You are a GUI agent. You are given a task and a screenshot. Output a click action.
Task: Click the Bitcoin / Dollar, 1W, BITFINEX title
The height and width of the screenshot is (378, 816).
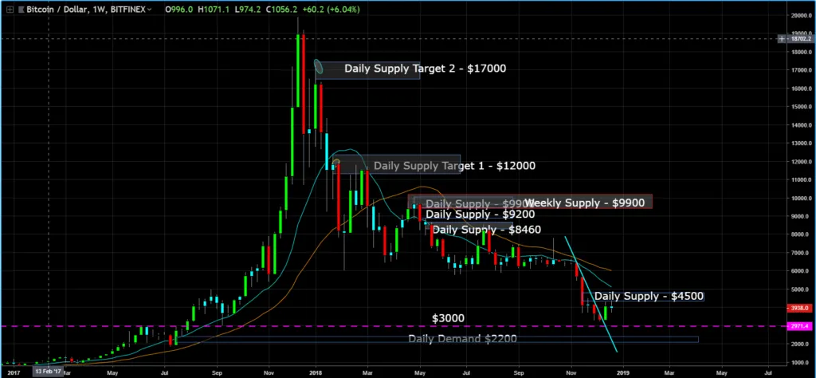coord(87,10)
